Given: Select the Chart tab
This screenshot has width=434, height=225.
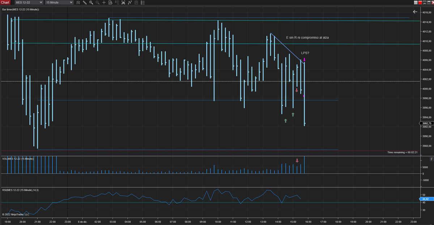Looking at the screenshot, I should 5,3.
